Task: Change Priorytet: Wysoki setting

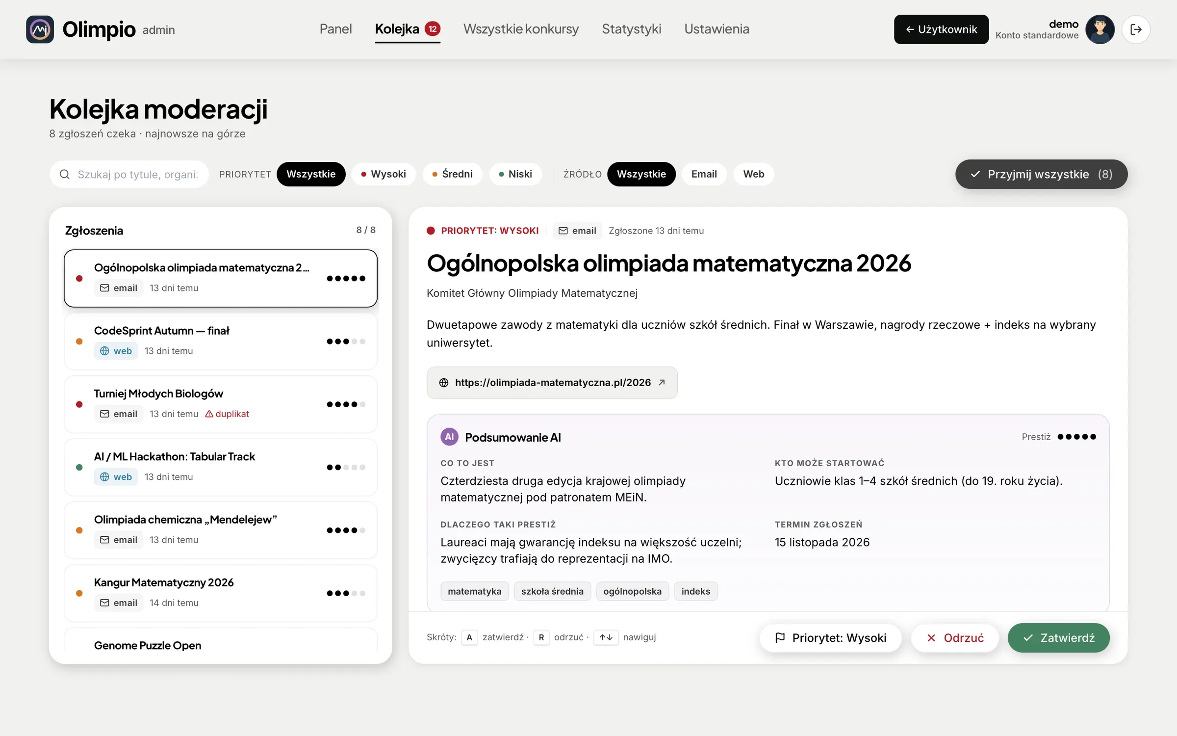Action: click(x=830, y=638)
